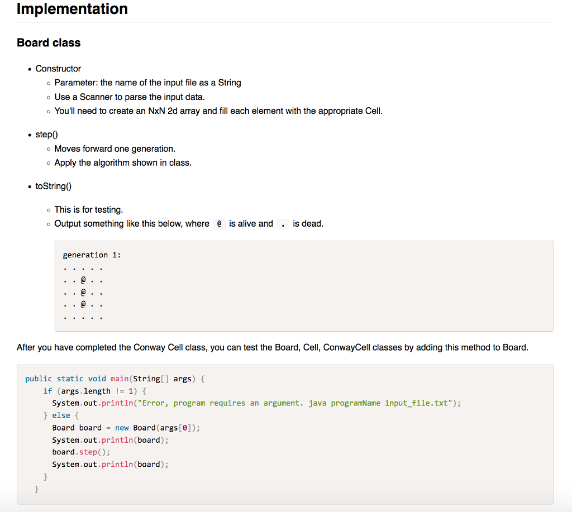The height and width of the screenshot is (512, 572).
Task: Select the Constructor bullet item
Action: click(58, 69)
